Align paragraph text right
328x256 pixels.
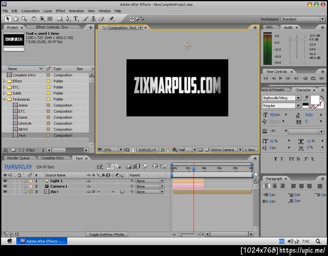[282, 186]
